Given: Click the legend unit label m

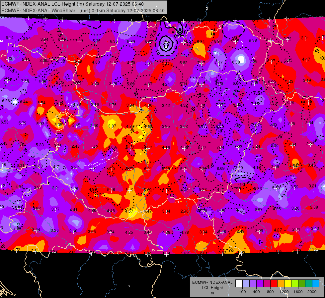Looking at the screenshot, I should click(x=212, y=293).
